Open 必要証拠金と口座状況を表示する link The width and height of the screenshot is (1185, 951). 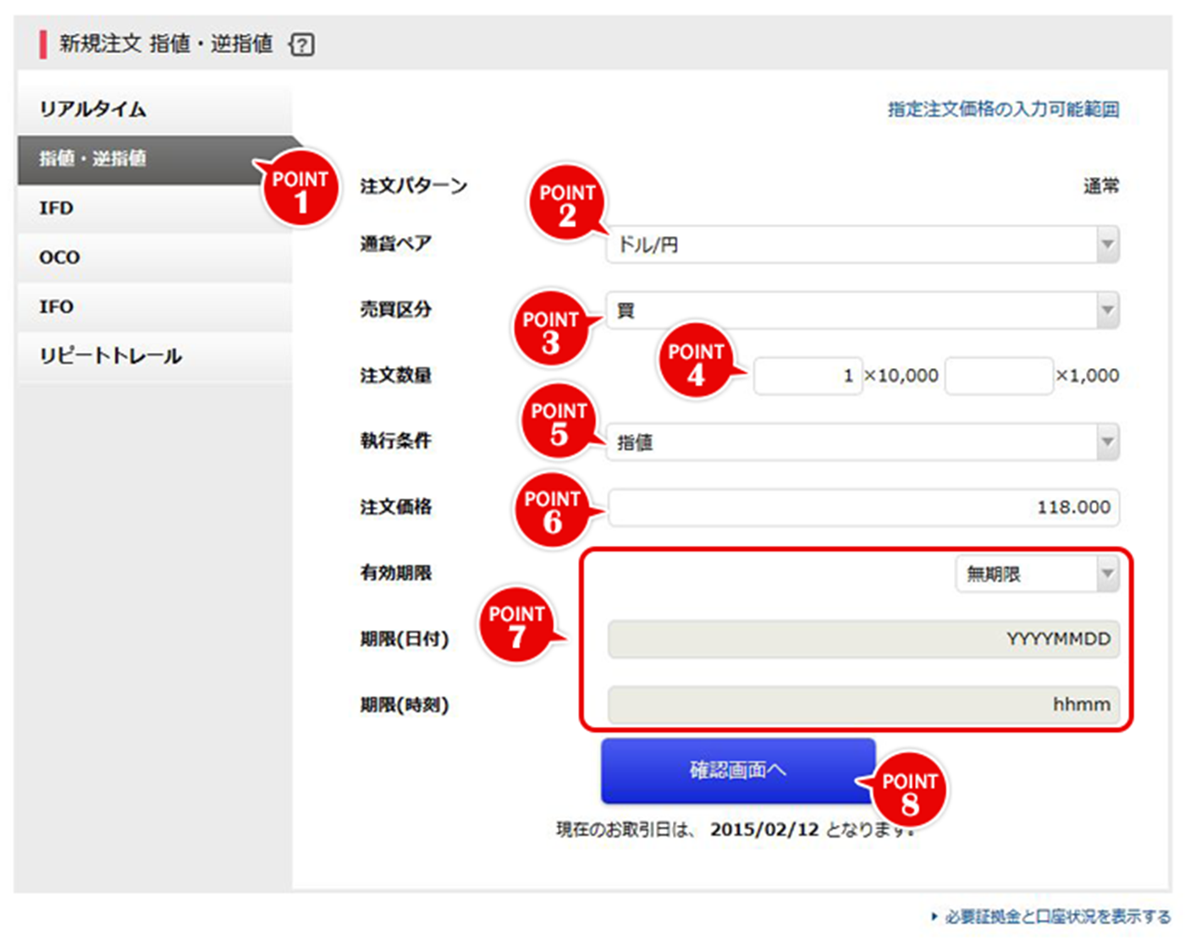click(x=1056, y=916)
